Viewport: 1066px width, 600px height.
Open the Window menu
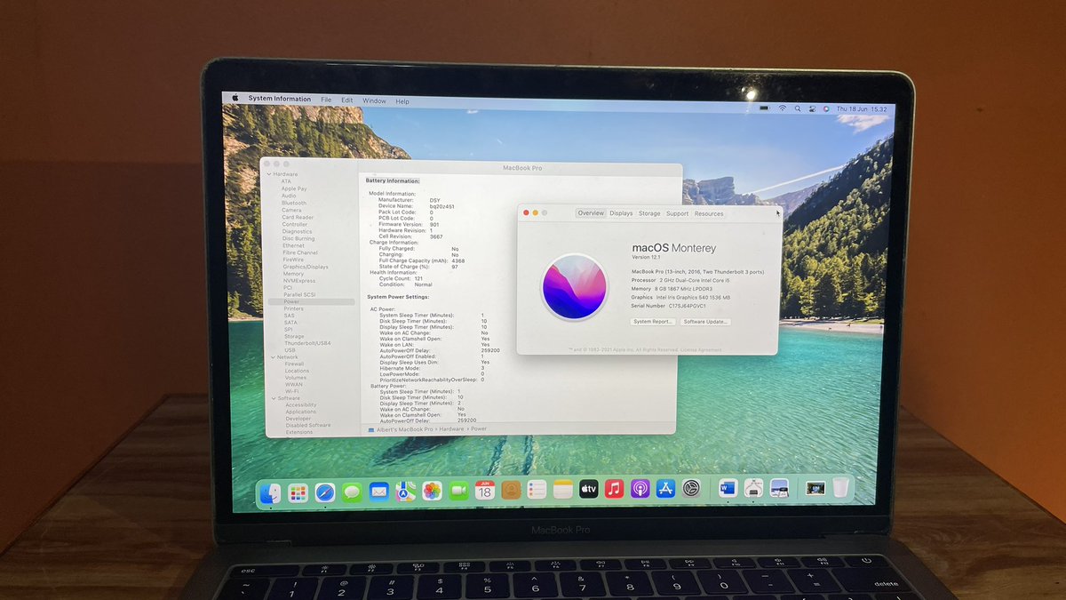click(374, 100)
